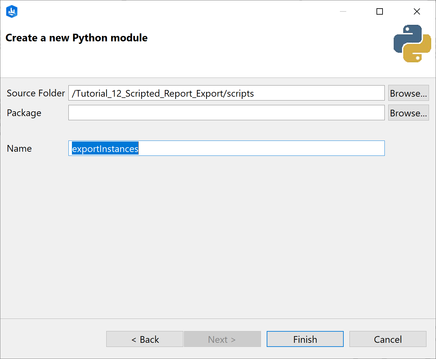The width and height of the screenshot is (436, 359).
Task: Minimize the dialog window
Action: point(343,11)
